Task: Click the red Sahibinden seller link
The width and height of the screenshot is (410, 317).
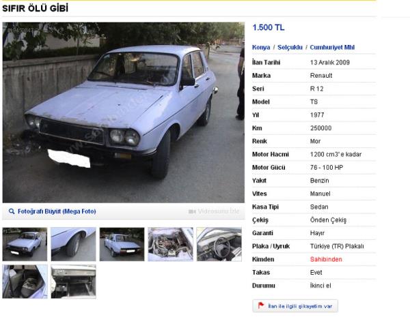Action: 326,259
